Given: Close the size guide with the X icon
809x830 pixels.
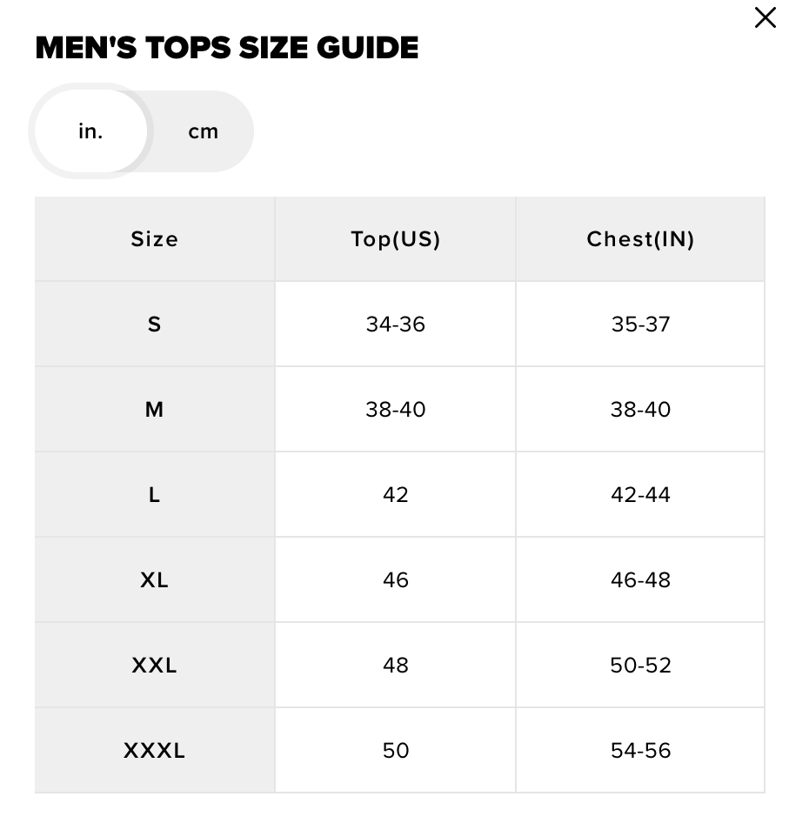Looking at the screenshot, I should click(x=765, y=17).
